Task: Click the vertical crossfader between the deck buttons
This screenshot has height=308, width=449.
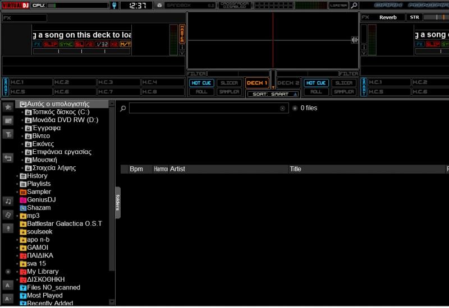Action: [x=273, y=80]
